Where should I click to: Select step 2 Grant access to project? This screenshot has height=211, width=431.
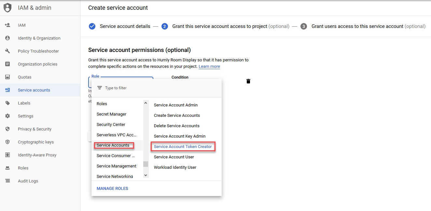[165, 26]
